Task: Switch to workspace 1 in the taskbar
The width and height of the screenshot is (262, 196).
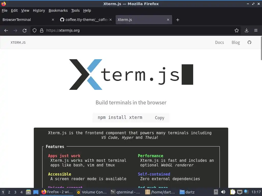Action: [3, 192]
